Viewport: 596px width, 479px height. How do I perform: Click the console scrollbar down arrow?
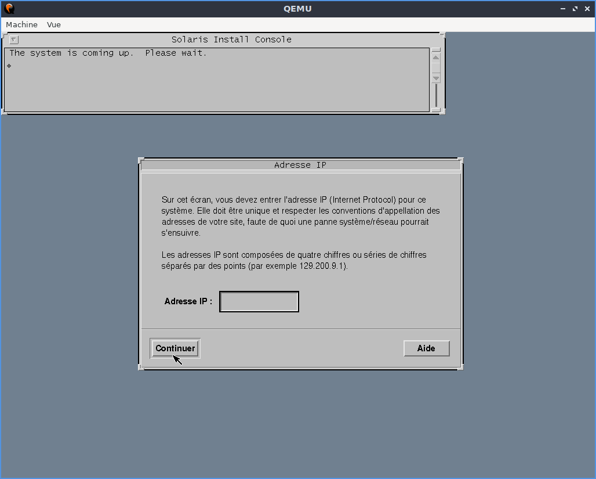pyautogui.click(x=436, y=78)
